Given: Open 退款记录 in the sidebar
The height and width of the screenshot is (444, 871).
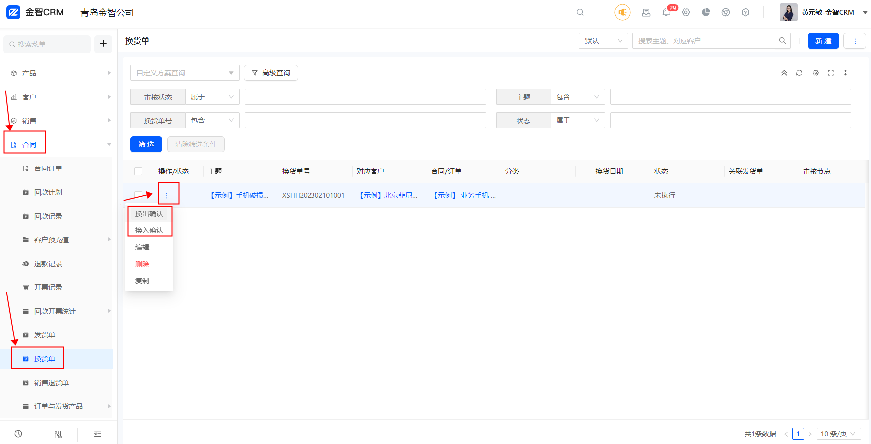Looking at the screenshot, I should [x=48, y=264].
